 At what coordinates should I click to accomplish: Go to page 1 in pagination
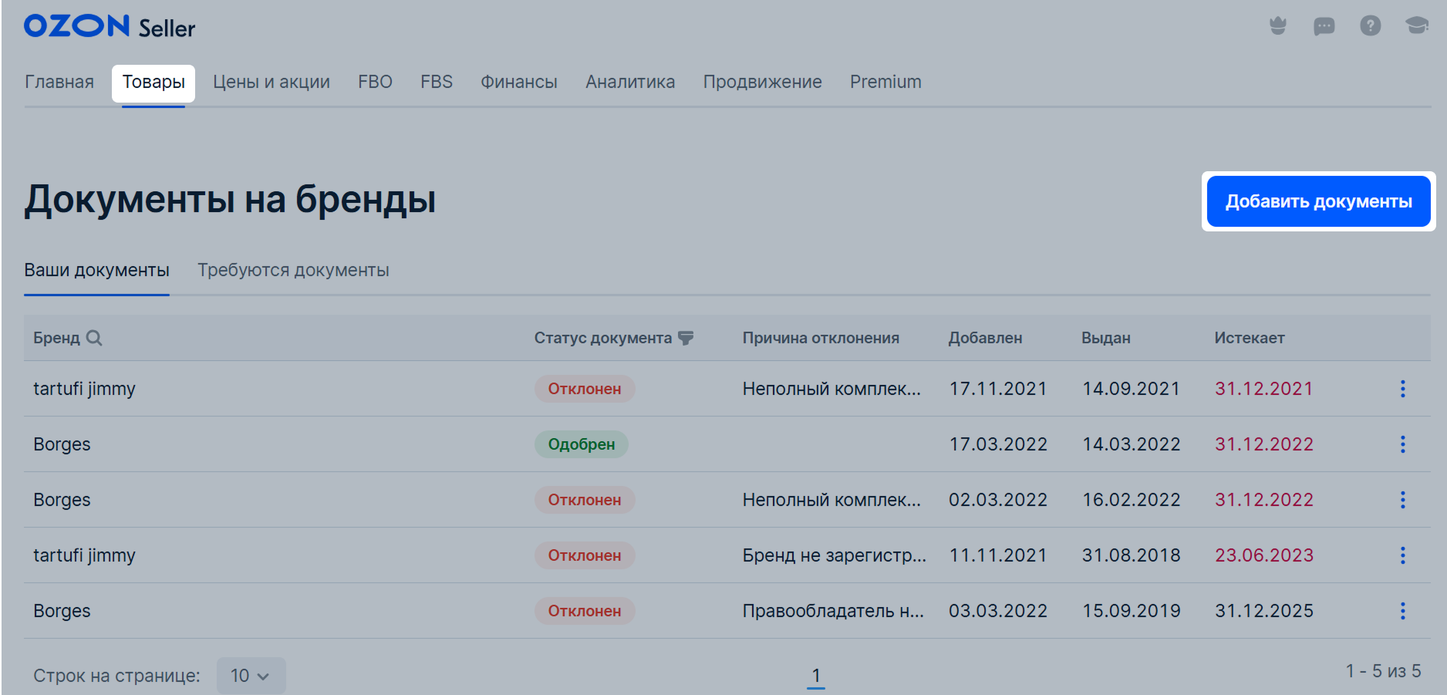point(816,676)
